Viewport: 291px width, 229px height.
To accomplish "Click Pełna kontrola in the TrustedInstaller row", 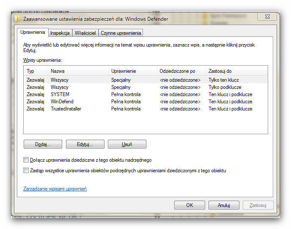I will click(126, 109).
